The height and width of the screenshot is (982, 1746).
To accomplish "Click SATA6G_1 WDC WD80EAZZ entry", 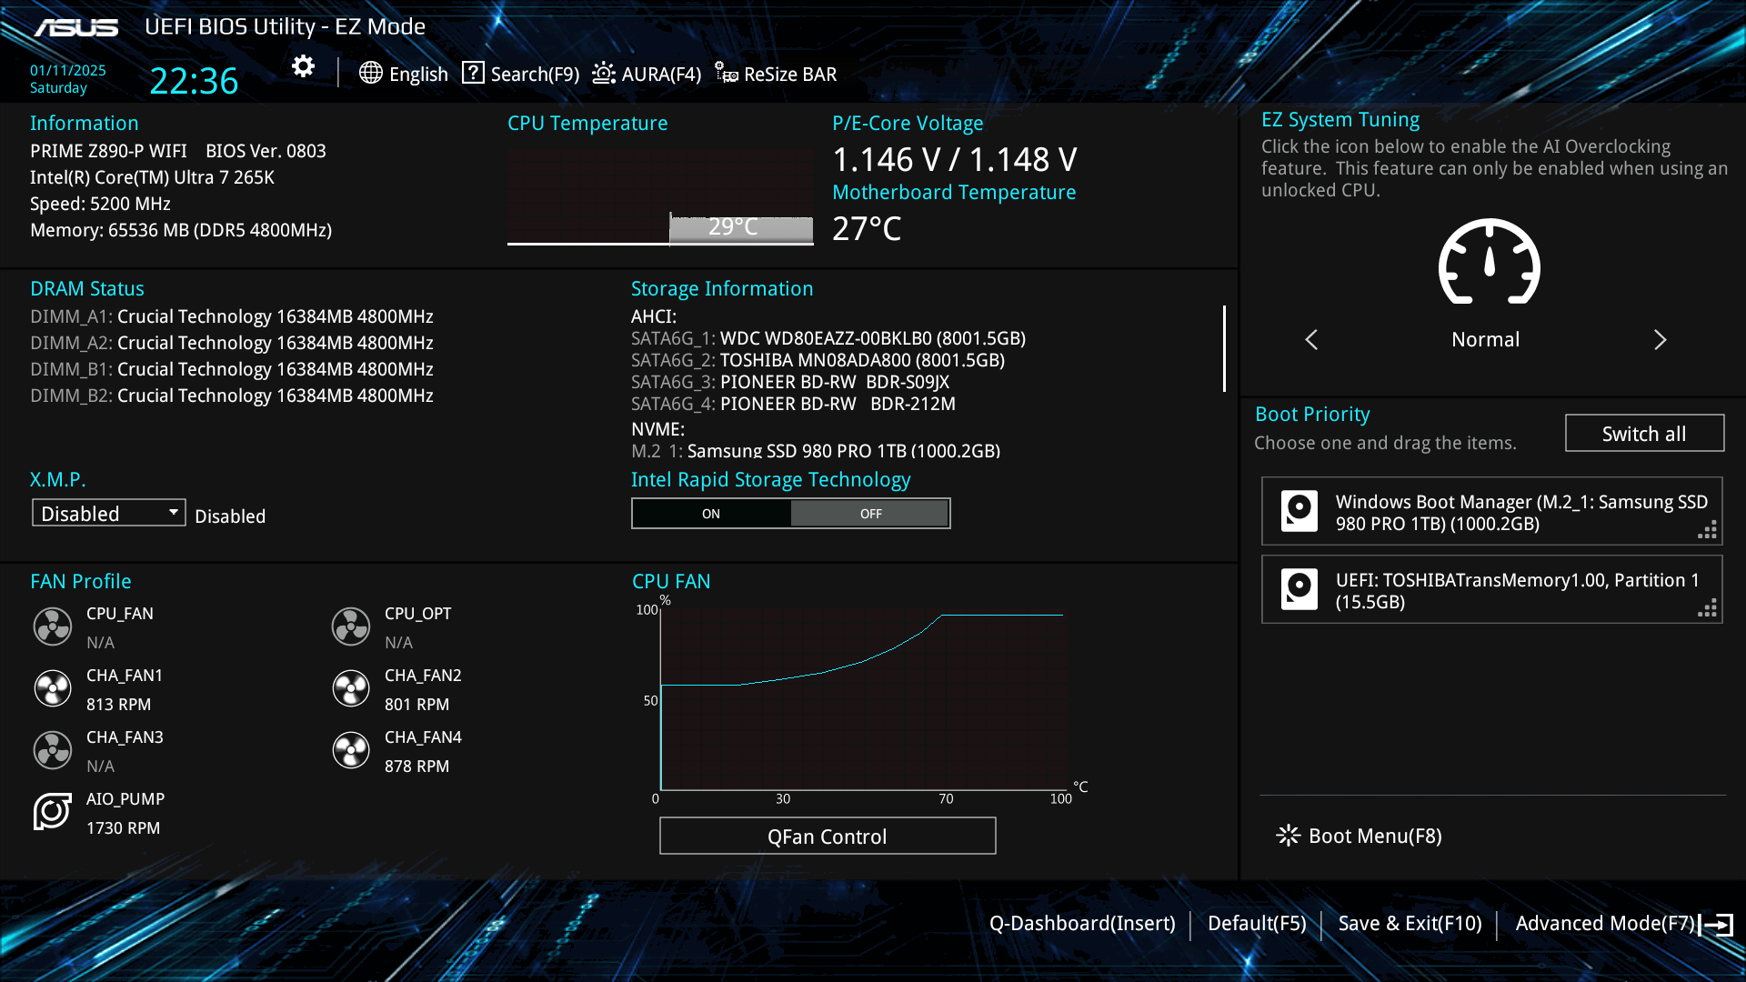I will (x=828, y=338).
